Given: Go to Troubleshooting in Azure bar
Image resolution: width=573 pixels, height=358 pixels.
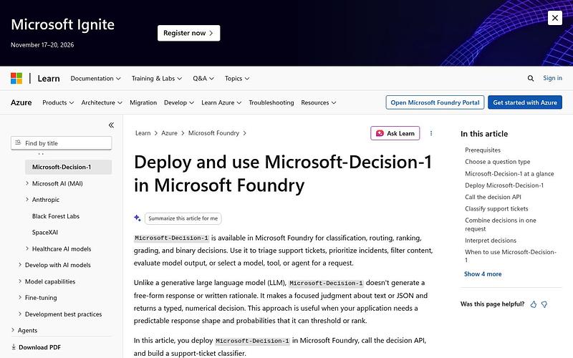Looking at the screenshot, I should pyautogui.click(x=271, y=102).
